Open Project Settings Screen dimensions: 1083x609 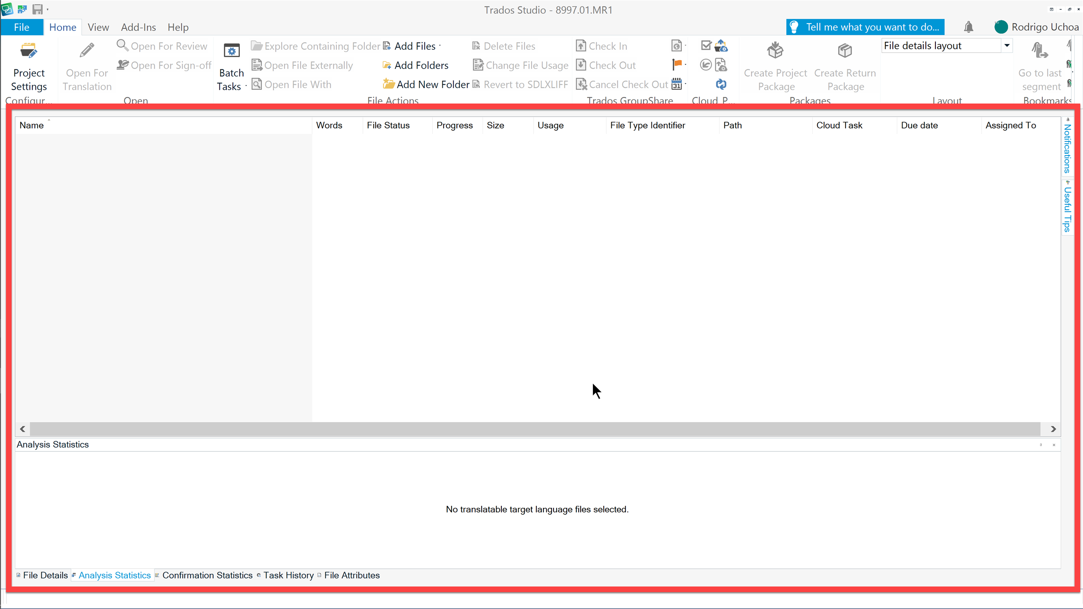pyautogui.click(x=28, y=67)
